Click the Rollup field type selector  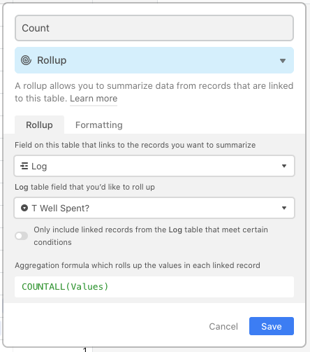[154, 60]
